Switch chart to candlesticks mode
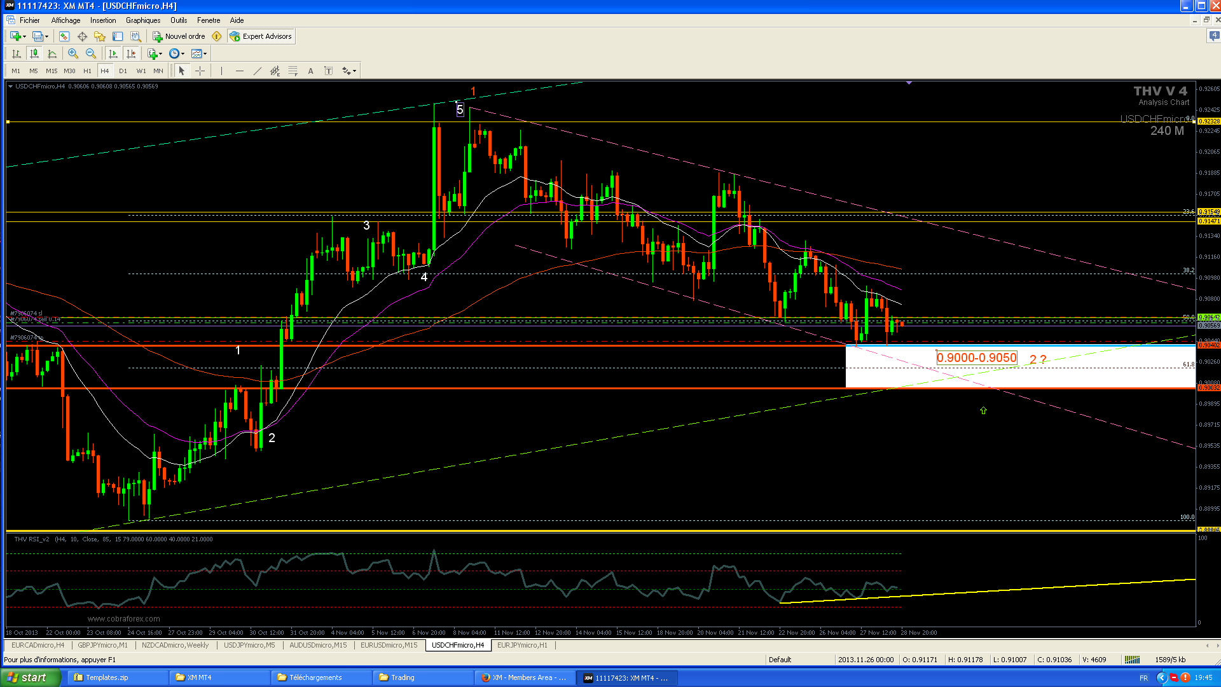 [x=34, y=53]
